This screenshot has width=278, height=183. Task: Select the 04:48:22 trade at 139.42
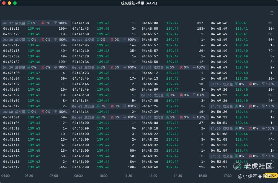point(174,134)
